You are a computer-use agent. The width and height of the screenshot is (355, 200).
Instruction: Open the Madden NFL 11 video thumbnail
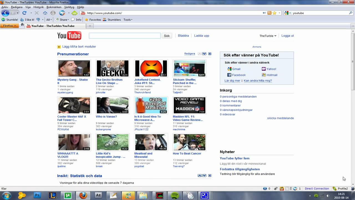189,105
